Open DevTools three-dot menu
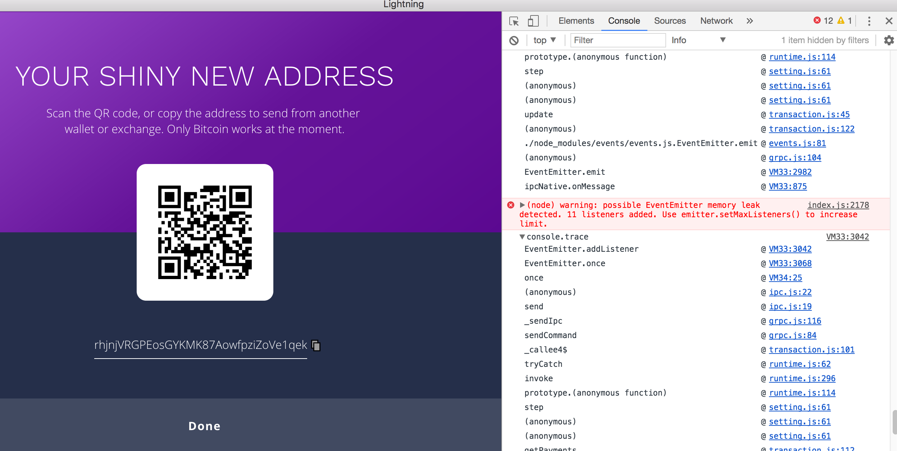 [x=869, y=21]
